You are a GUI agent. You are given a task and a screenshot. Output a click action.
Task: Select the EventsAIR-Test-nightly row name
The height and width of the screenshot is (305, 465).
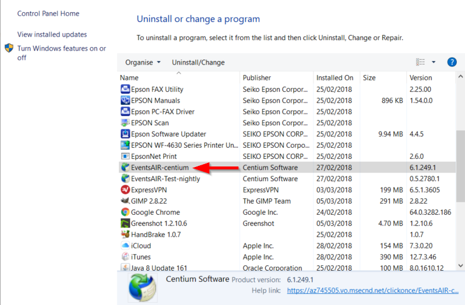pos(165,179)
